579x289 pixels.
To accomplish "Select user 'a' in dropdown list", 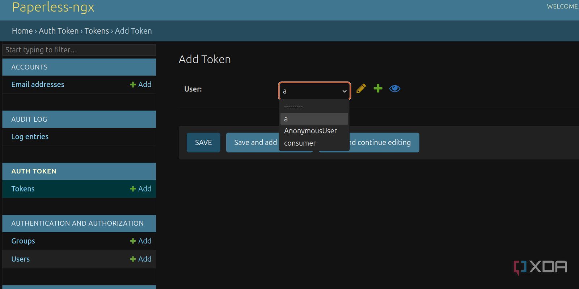I will (314, 119).
